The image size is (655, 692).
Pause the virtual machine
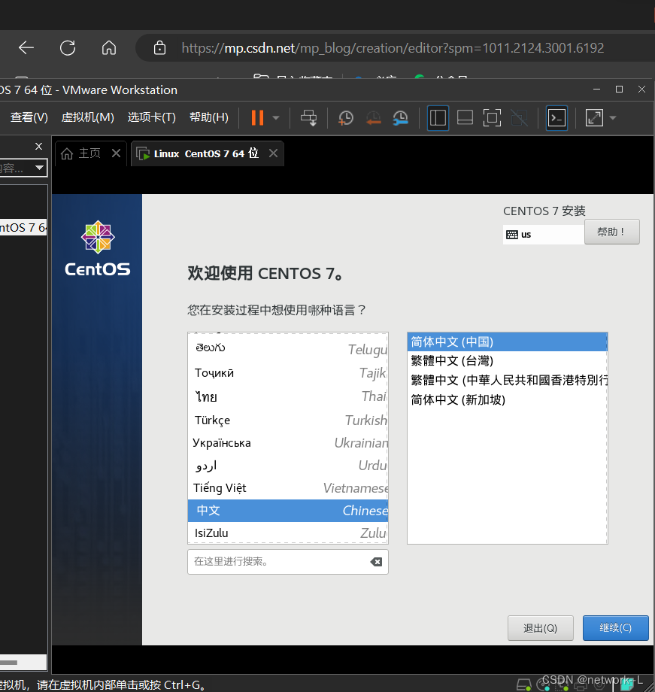coord(257,118)
